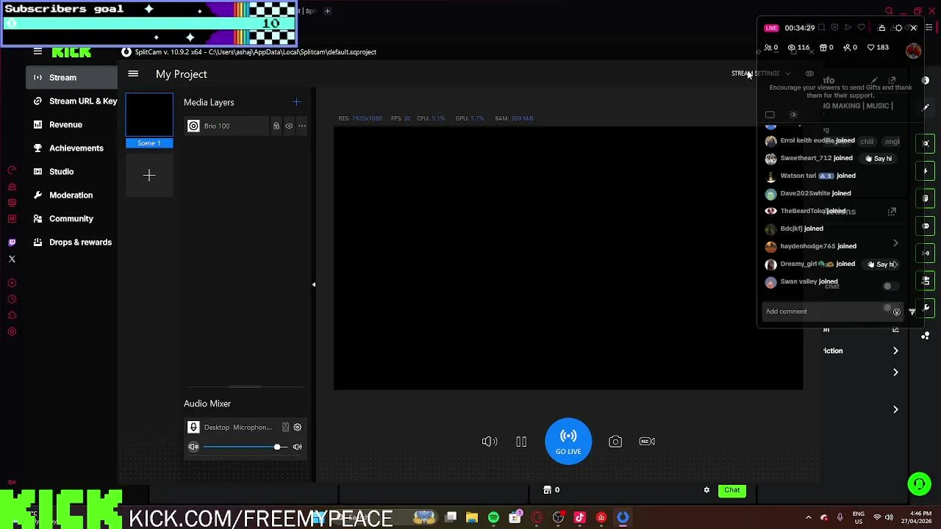Open Audio Mixer settings gear

tap(297, 427)
